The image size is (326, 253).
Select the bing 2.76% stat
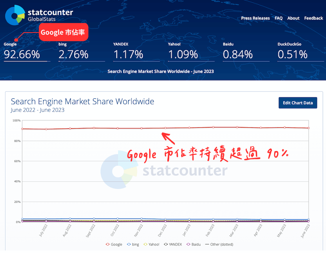pyautogui.click(x=81, y=52)
